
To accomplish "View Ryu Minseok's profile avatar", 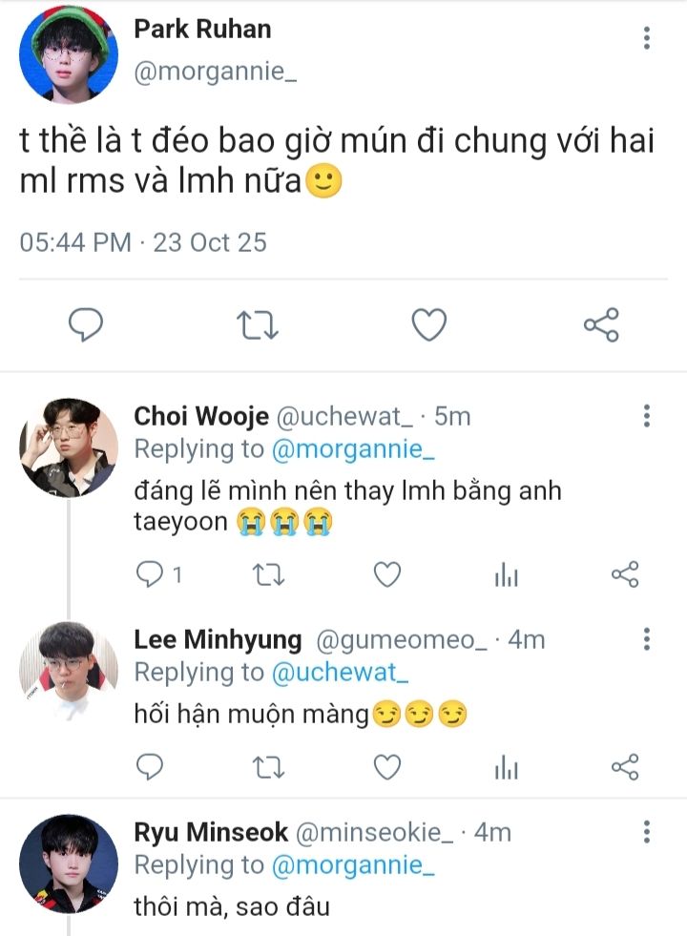I will tap(69, 863).
